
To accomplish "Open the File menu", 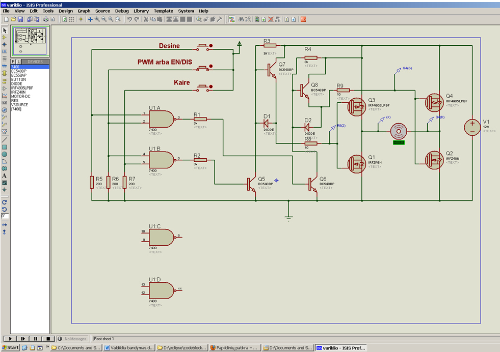I will tap(6, 11).
